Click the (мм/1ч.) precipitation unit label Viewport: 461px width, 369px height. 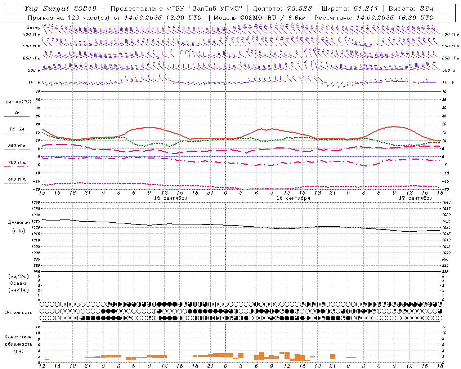coord(19,290)
